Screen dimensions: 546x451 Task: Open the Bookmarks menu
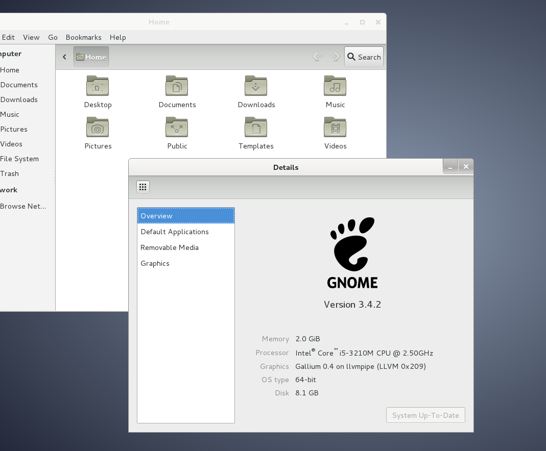(84, 37)
